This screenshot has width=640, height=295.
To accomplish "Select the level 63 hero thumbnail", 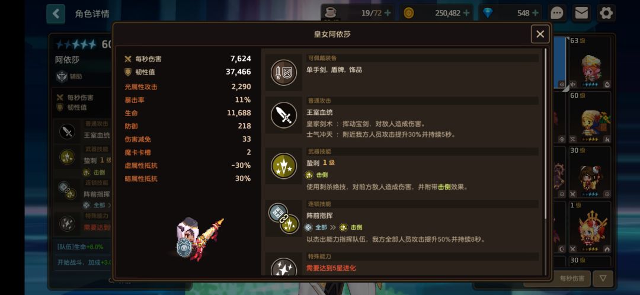I will pos(590,62).
